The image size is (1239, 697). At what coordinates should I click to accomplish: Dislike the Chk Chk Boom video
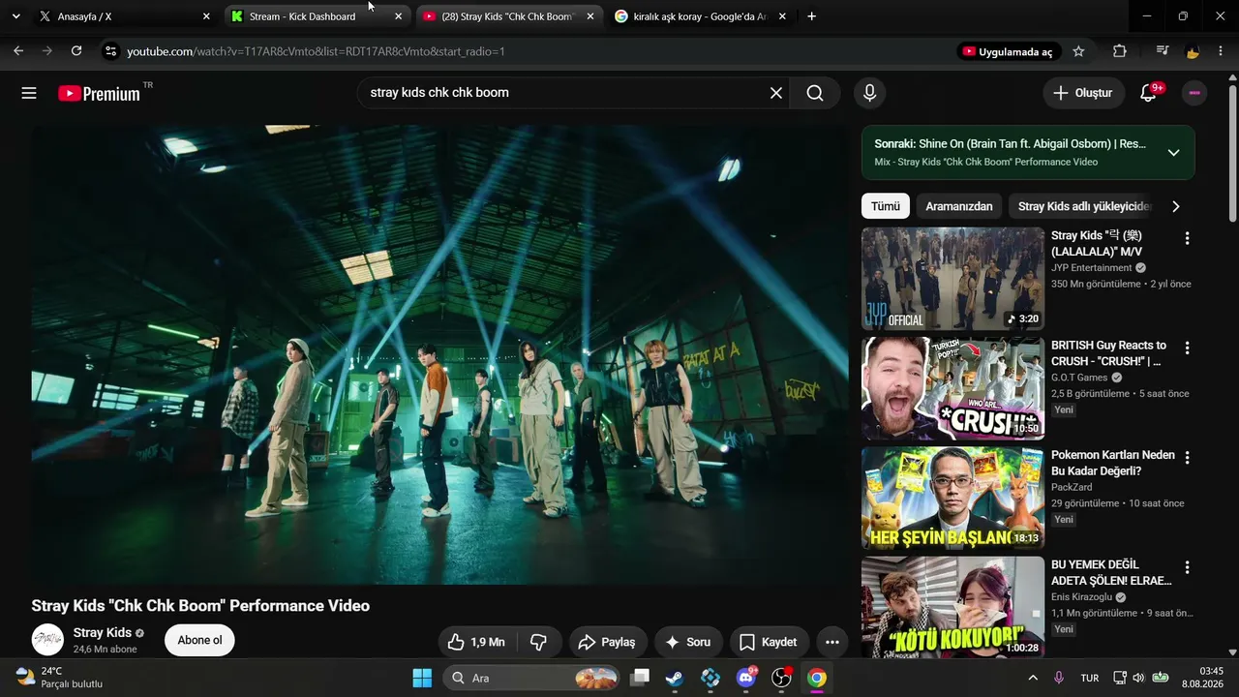[539, 642]
